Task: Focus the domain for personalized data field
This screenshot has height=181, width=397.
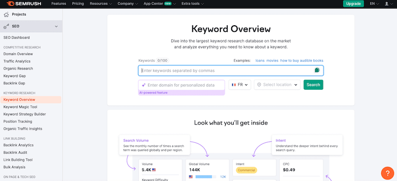Action: click(181, 85)
